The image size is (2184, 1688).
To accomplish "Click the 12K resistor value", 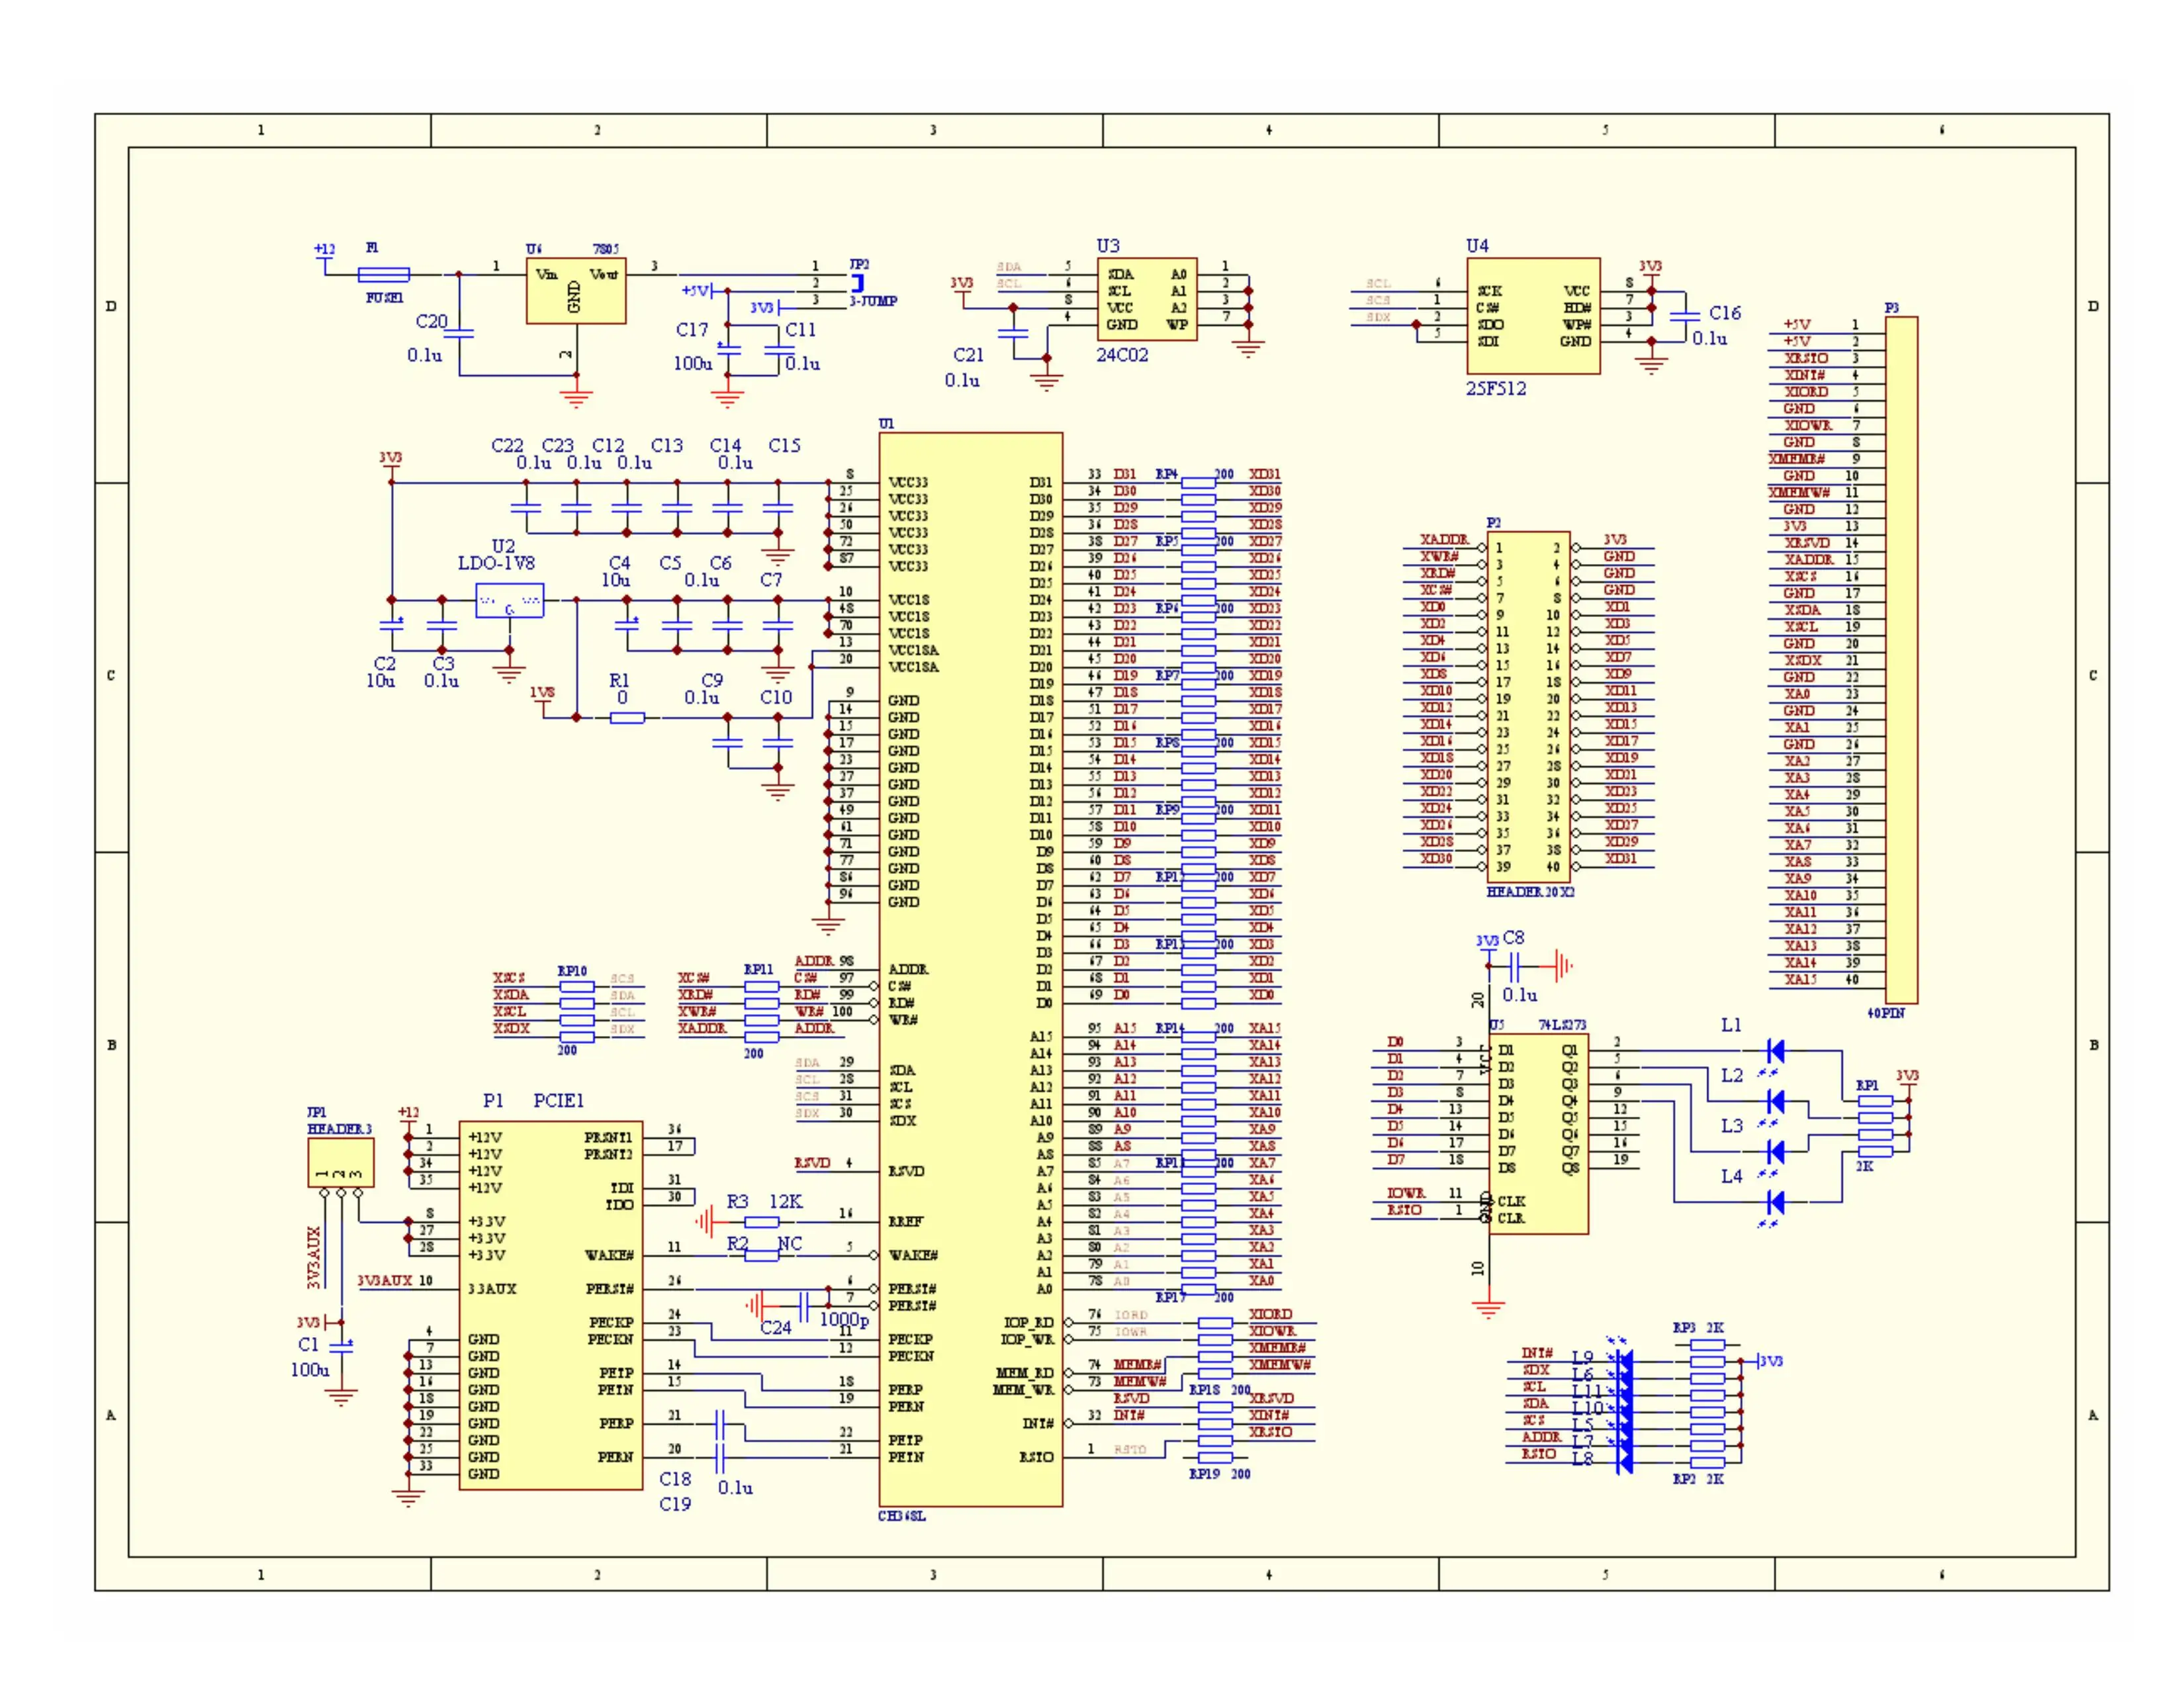I will coord(785,1202).
